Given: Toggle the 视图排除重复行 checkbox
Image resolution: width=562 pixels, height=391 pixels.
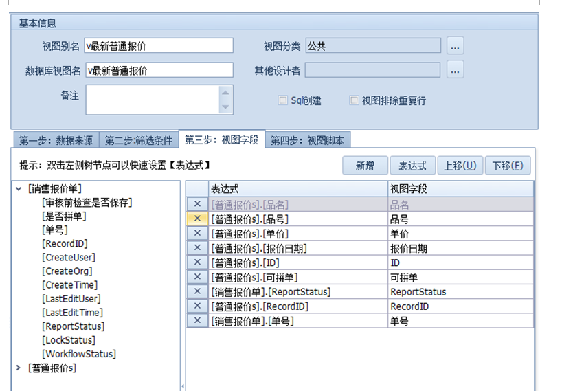Looking at the screenshot, I should click(x=355, y=100).
